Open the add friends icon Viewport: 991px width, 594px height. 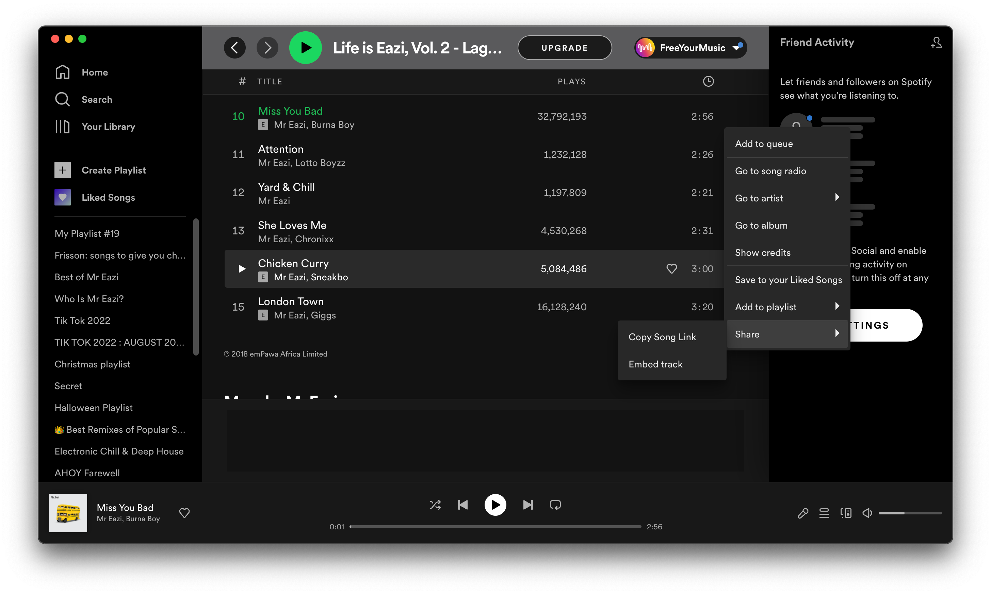(x=936, y=43)
